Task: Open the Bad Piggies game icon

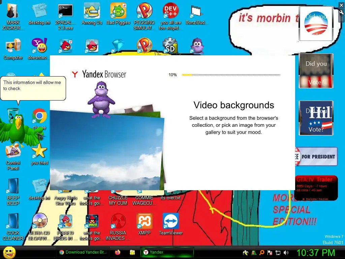Action: 118,13
